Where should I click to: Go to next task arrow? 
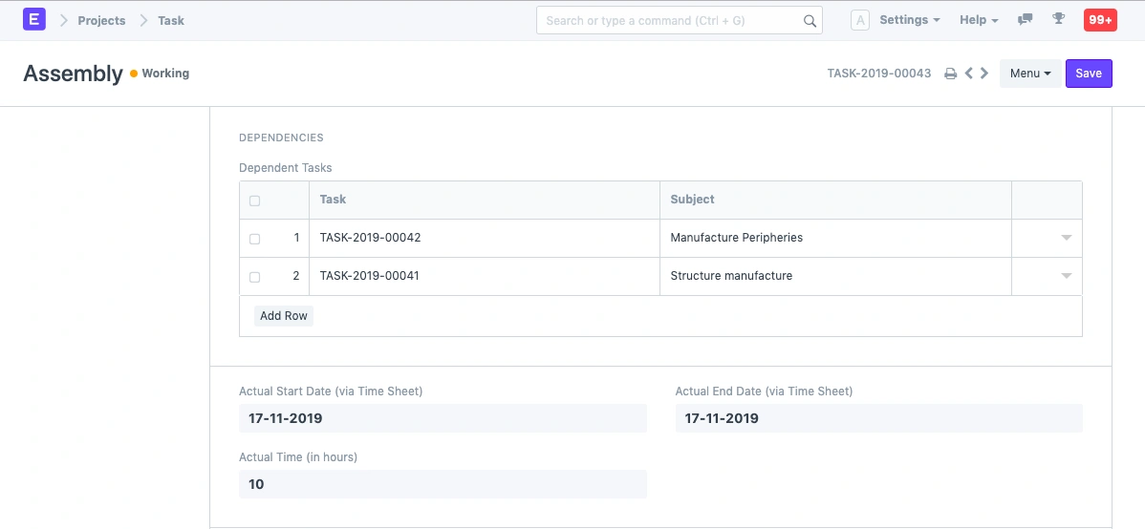pos(984,74)
